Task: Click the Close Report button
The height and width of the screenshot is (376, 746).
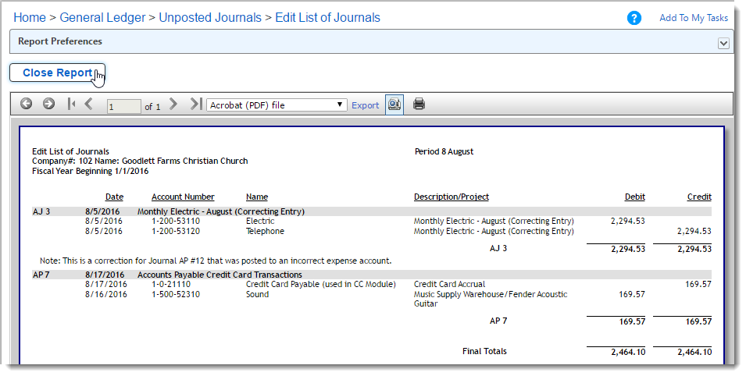Action: coord(57,73)
